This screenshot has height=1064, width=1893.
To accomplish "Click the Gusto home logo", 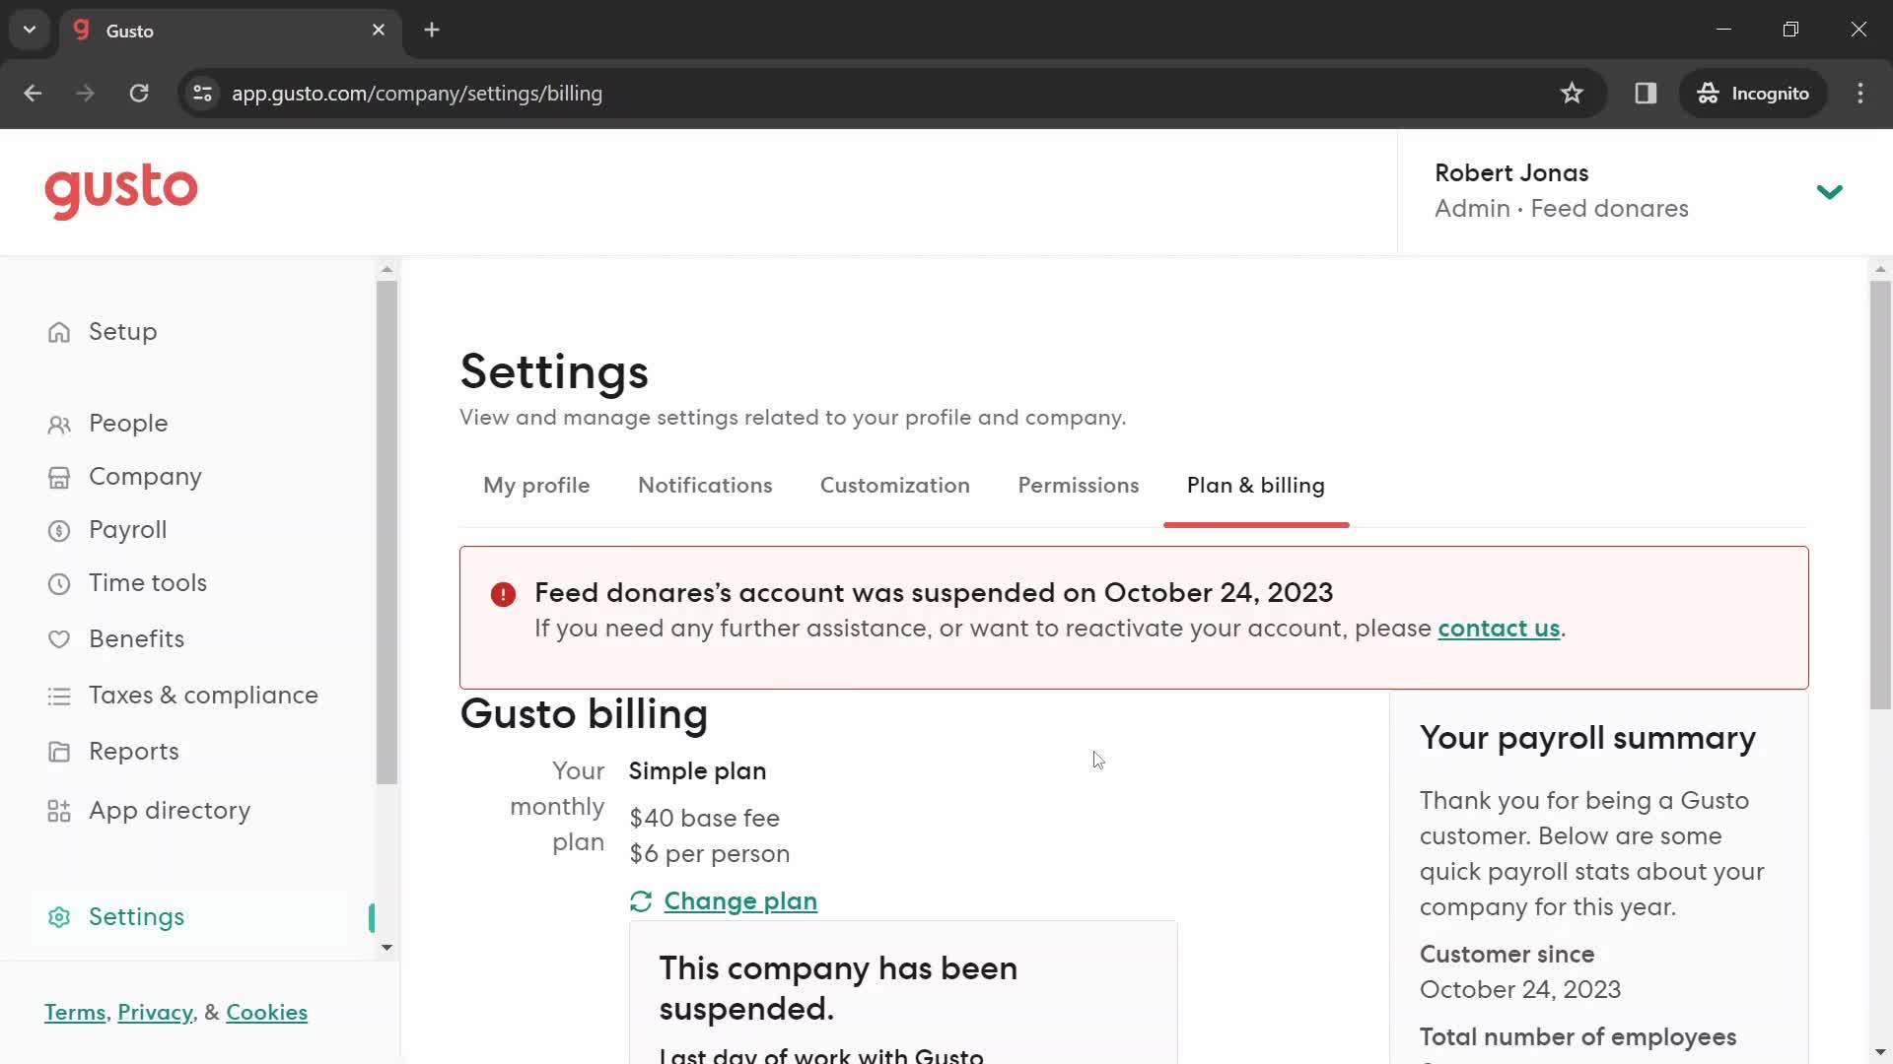I will click(x=121, y=191).
